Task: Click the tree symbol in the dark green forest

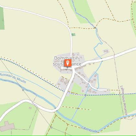Action: [x=3, y=19]
